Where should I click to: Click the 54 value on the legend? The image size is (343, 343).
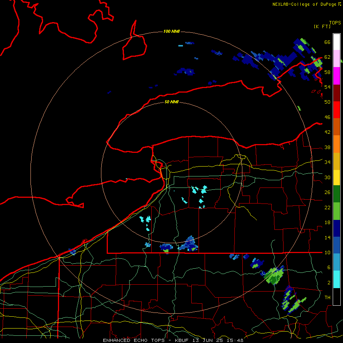(327, 87)
